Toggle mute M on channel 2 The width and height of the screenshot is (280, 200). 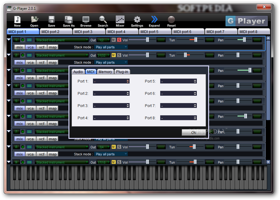tap(114, 55)
